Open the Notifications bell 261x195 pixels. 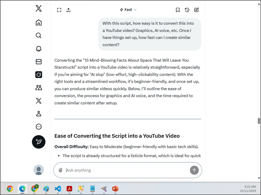click(x=39, y=48)
